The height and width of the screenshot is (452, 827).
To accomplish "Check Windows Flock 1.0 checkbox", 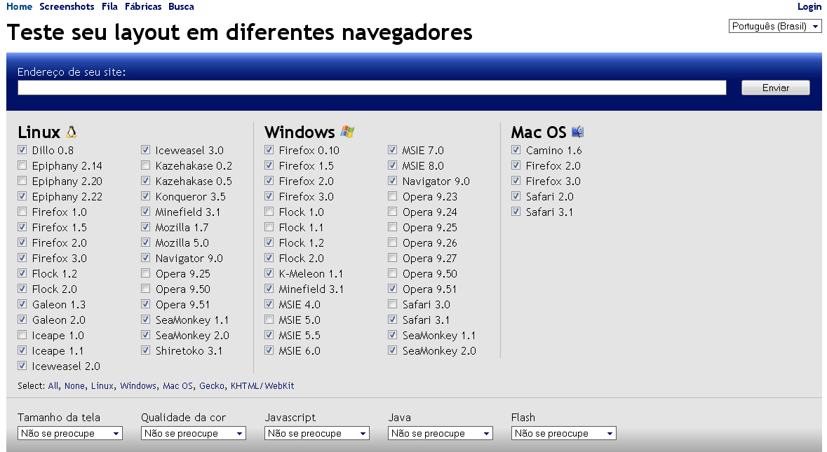I will (x=269, y=212).
